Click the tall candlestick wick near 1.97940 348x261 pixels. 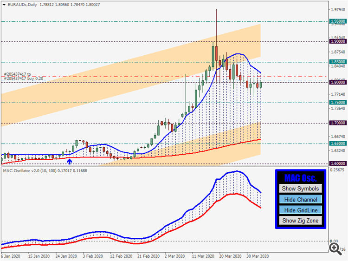click(216, 27)
